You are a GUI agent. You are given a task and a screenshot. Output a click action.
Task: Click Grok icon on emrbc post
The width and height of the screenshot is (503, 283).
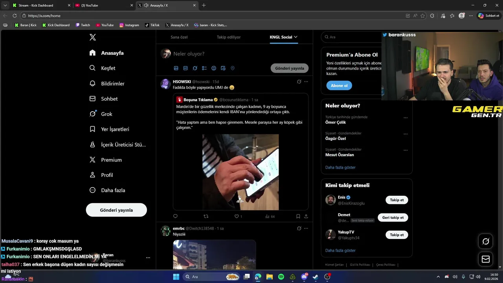pyautogui.click(x=299, y=228)
